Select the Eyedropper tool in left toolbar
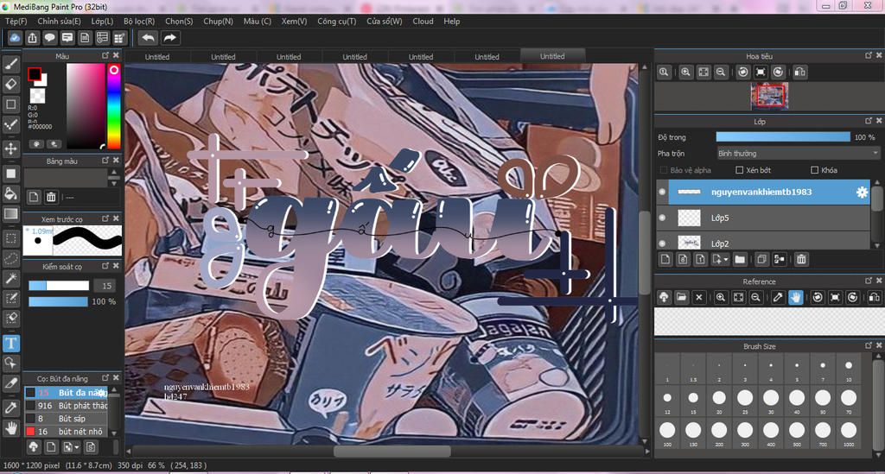The width and height of the screenshot is (885, 474). [x=10, y=407]
